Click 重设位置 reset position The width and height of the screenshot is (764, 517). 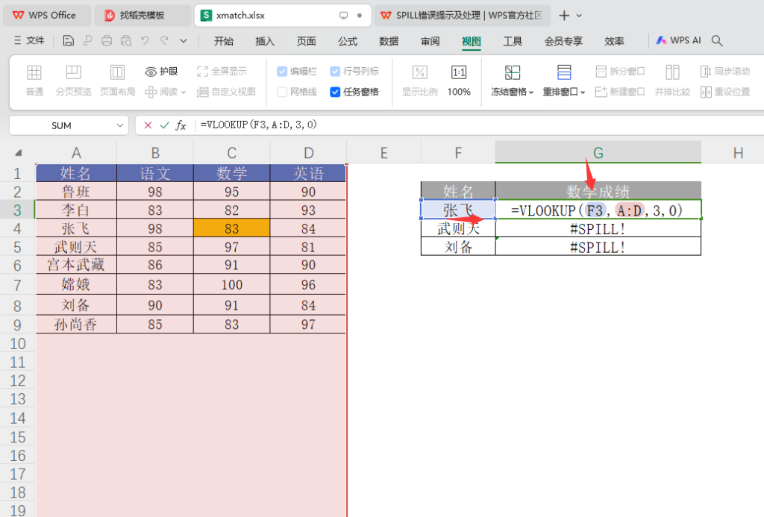tap(725, 92)
